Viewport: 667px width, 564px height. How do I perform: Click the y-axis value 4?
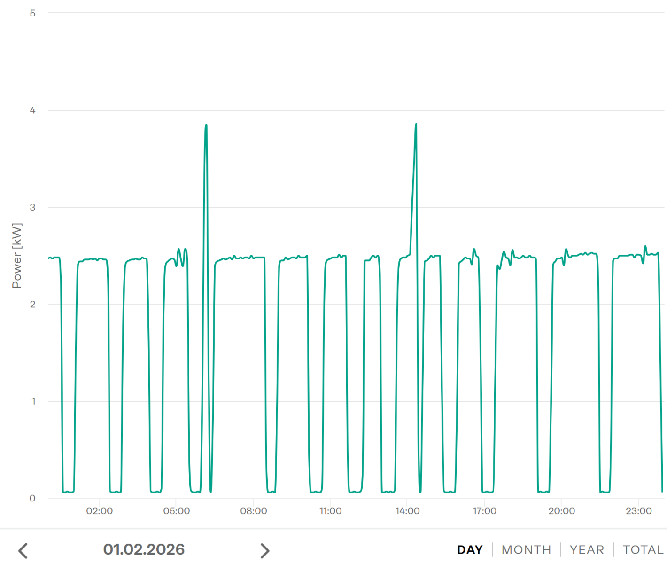(32, 110)
